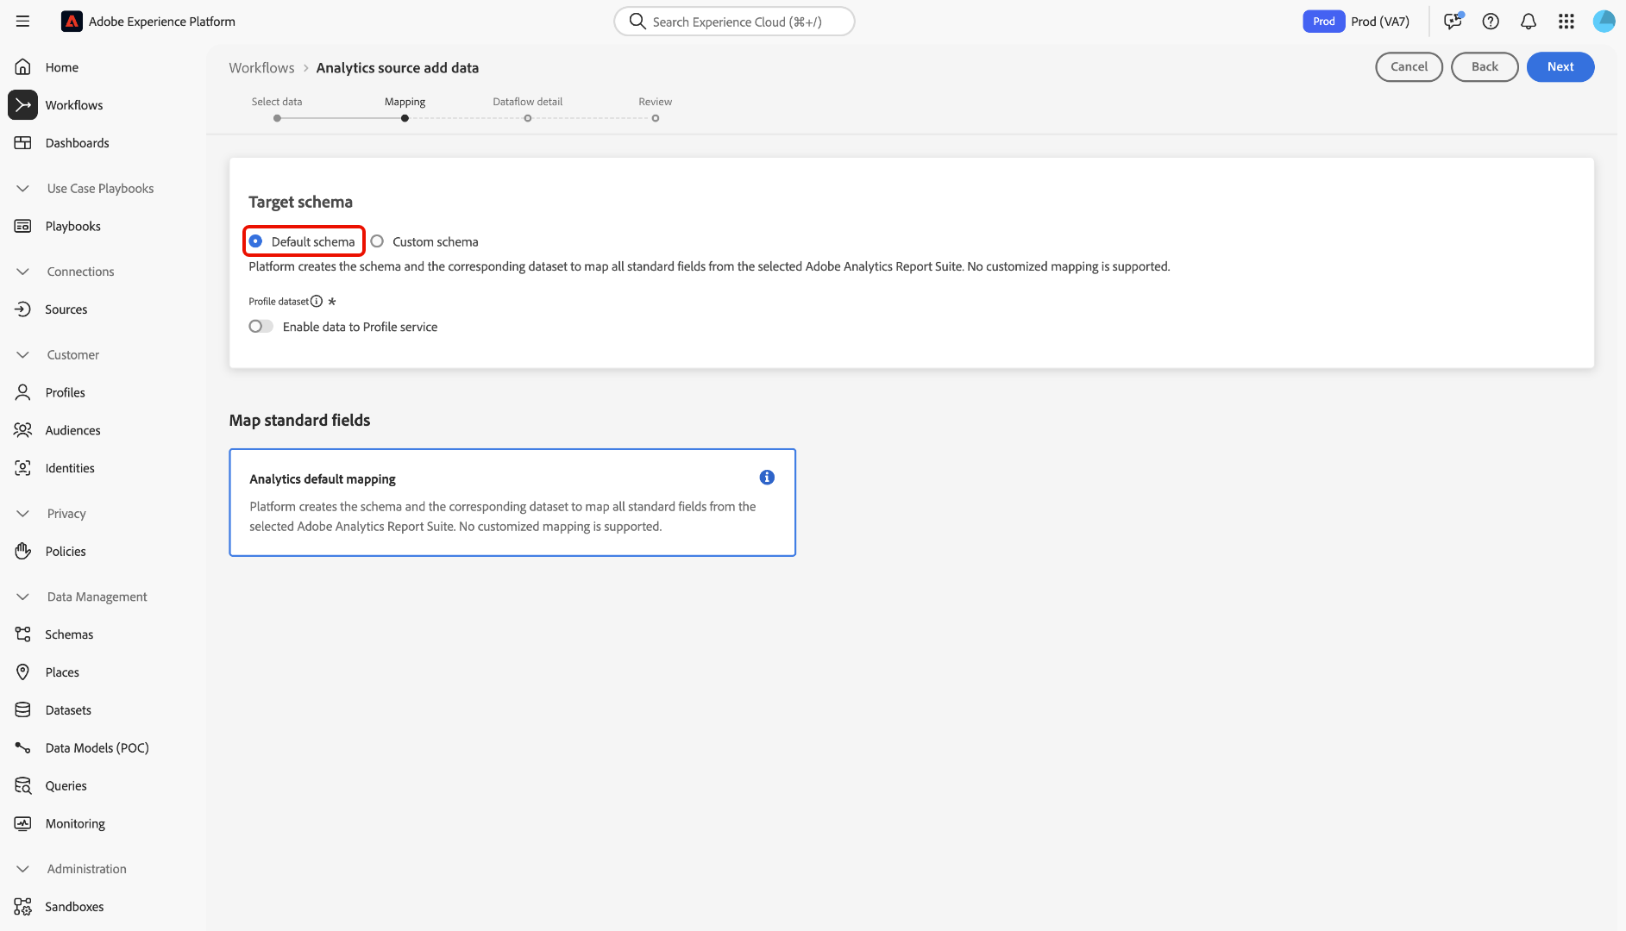Image resolution: width=1626 pixels, height=931 pixels.
Task: Open Schemas in the sidebar
Action: click(x=69, y=634)
